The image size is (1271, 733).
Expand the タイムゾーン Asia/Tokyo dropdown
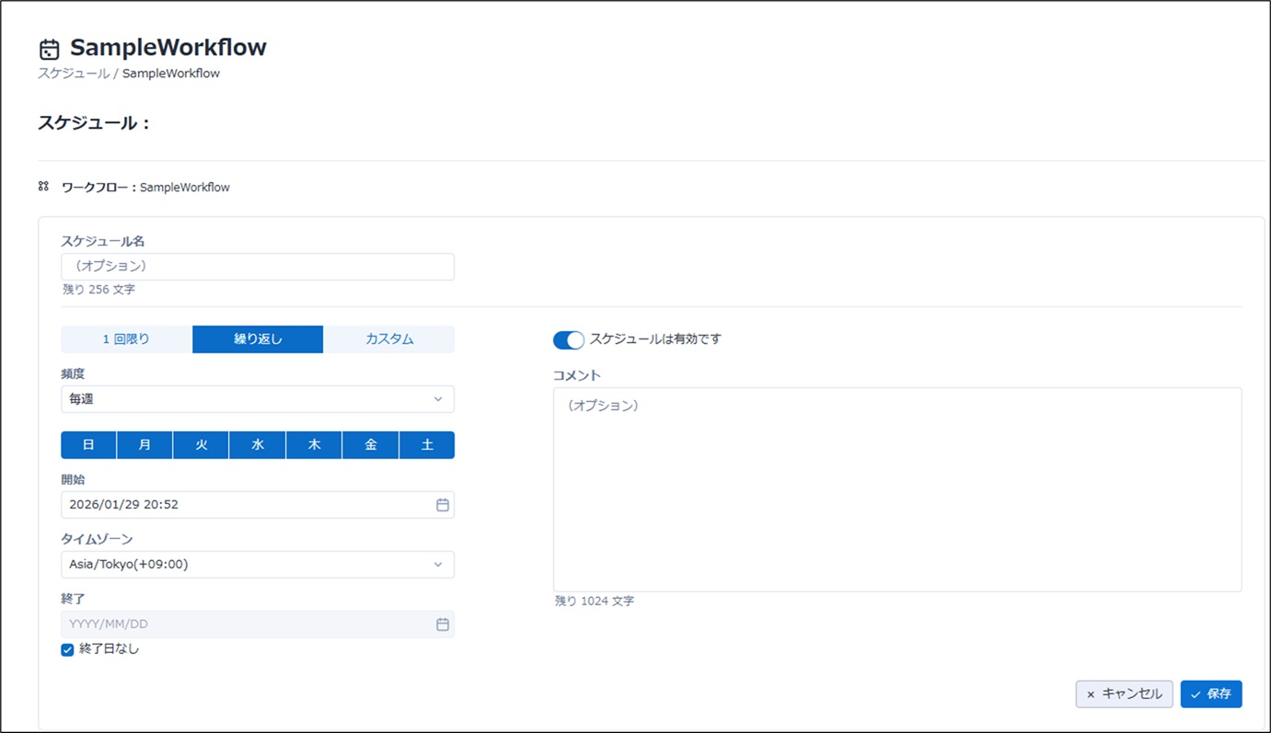click(x=257, y=565)
